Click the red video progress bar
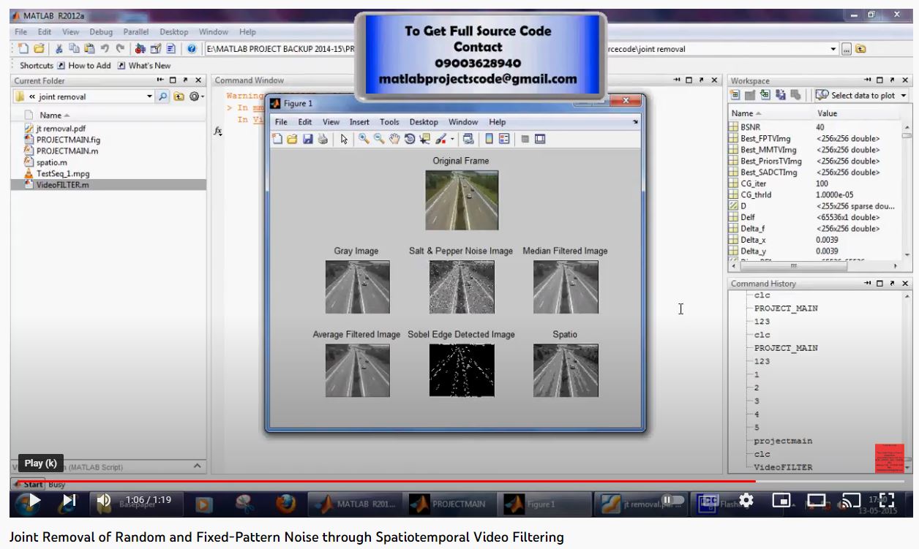 [366, 482]
